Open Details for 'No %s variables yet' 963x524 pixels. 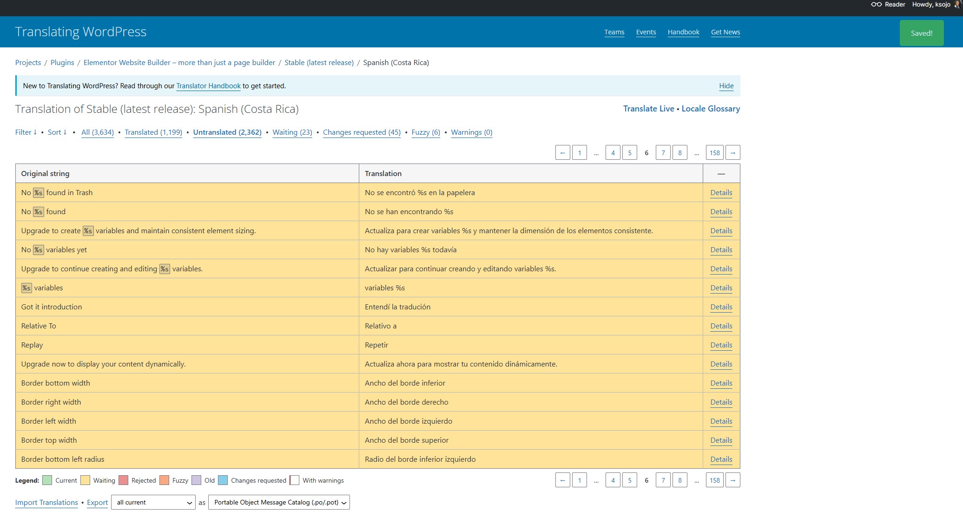(721, 250)
